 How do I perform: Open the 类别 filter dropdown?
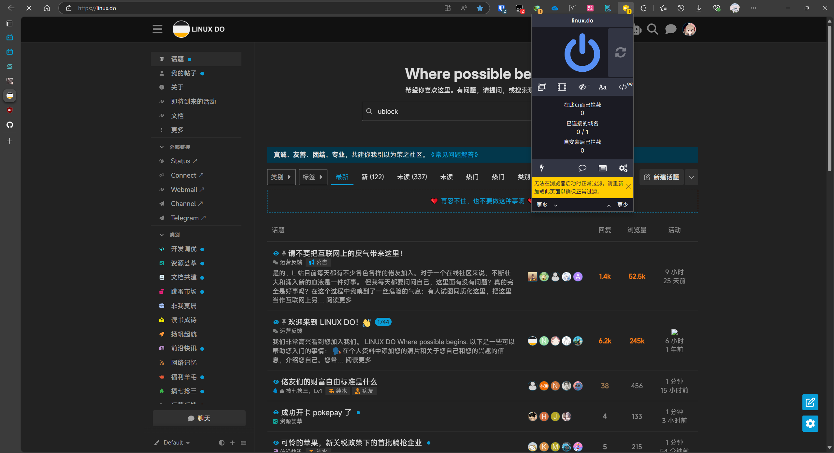(281, 177)
